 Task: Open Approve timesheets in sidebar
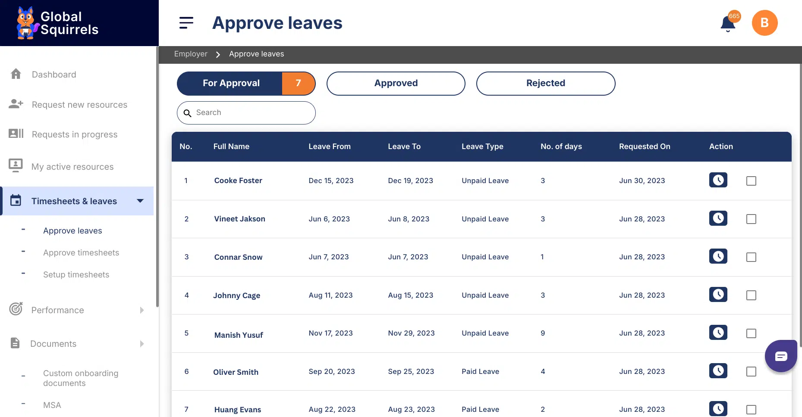click(x=81, y=253)
